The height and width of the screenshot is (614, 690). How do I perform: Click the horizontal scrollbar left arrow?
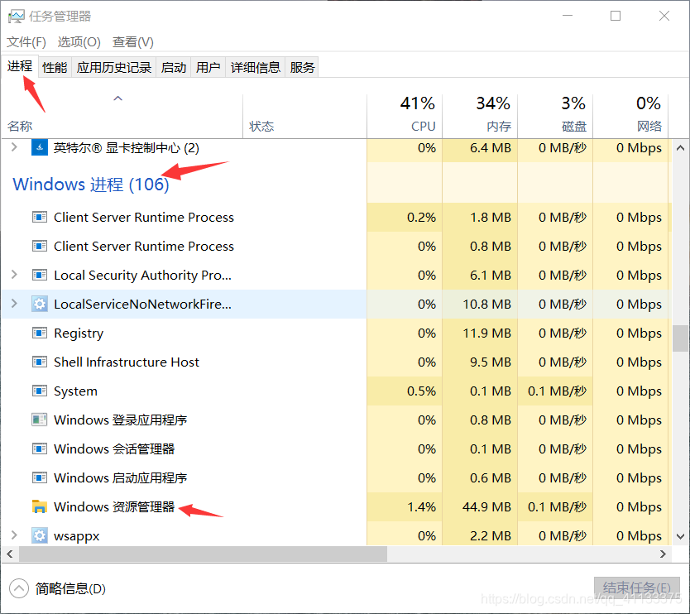point(10,554)
